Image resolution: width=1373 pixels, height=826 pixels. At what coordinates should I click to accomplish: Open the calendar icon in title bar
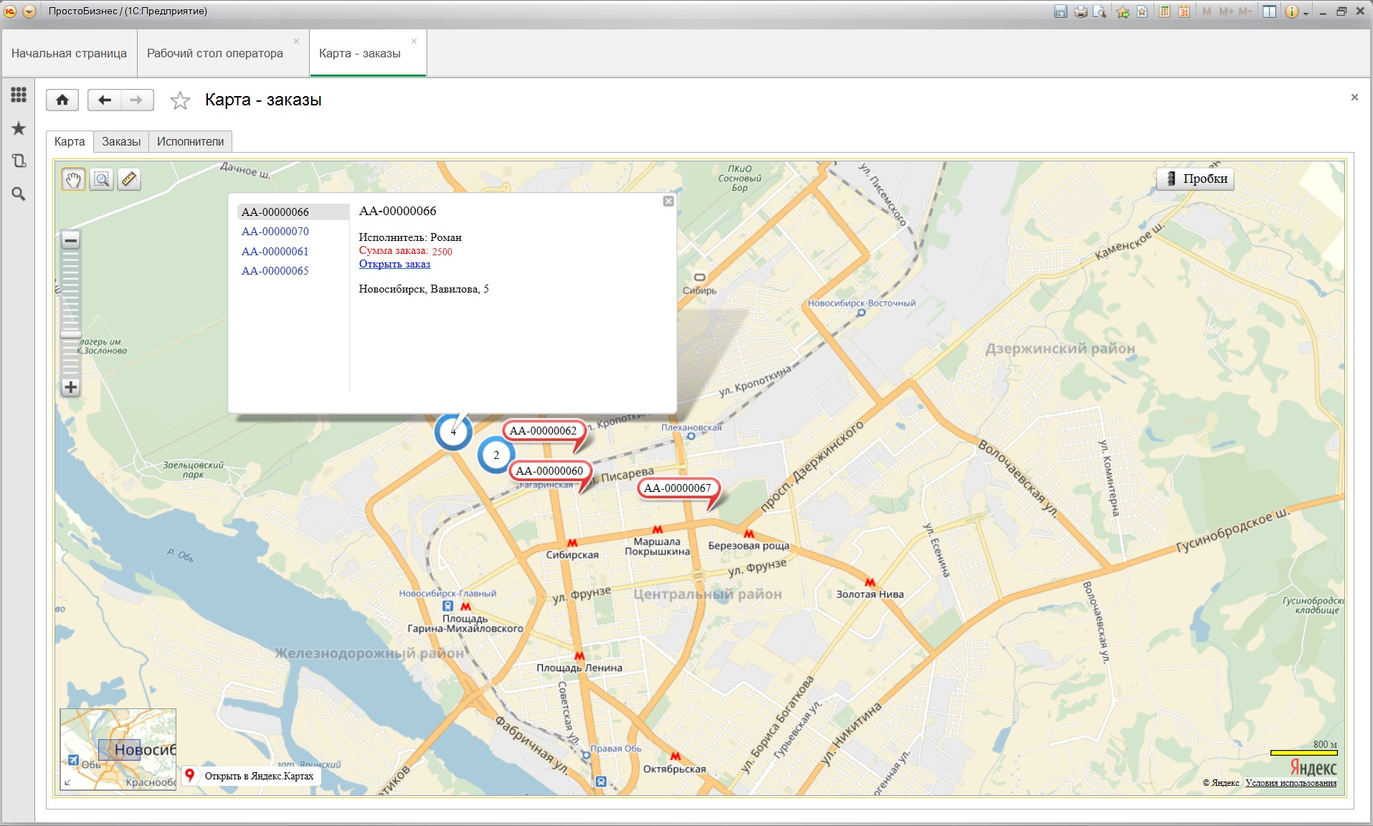(1184, 11)
